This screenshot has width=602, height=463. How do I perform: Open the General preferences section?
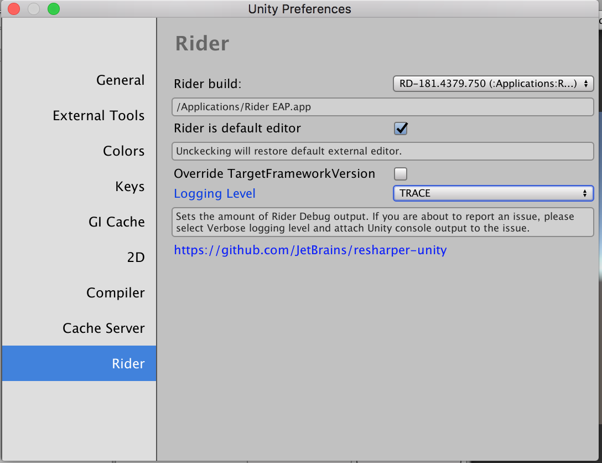pos(120,80)
